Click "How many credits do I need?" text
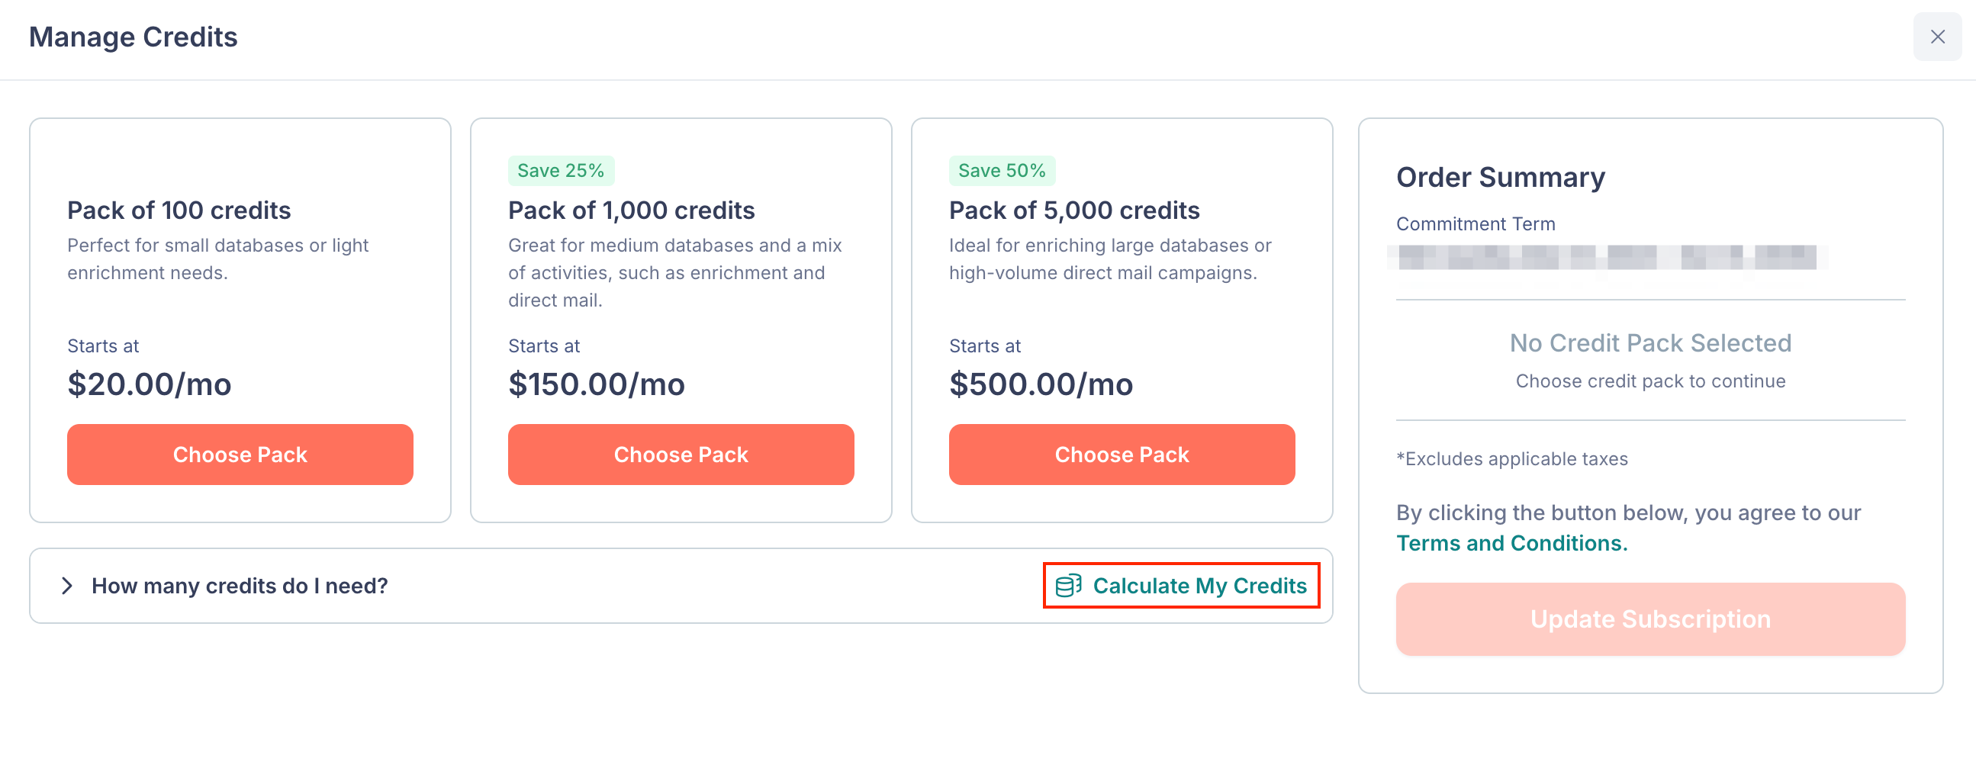The height and width of the screenshot is (784, 1976). pyautogui.click(x=240, y=586)
